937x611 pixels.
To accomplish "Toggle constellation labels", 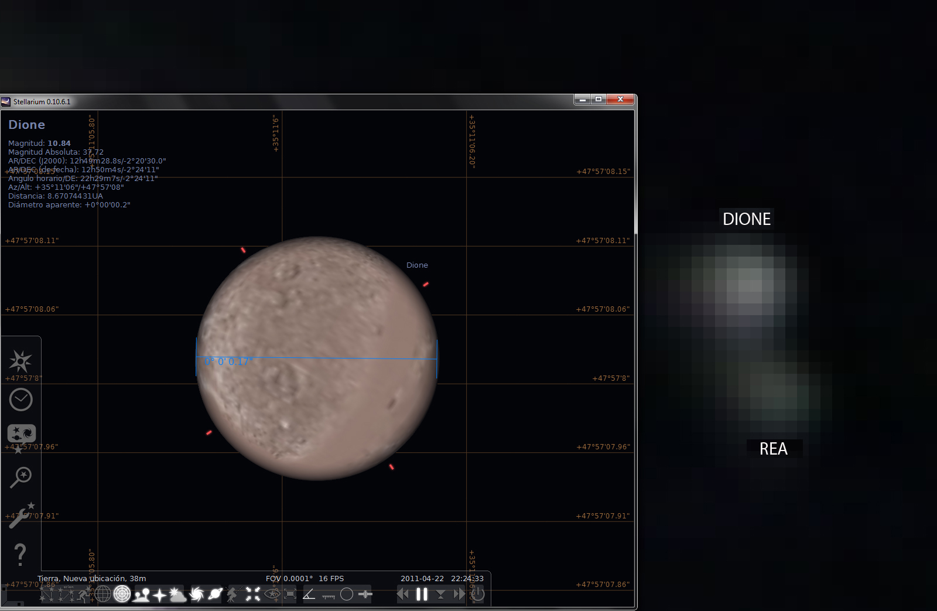I will 66,594.
